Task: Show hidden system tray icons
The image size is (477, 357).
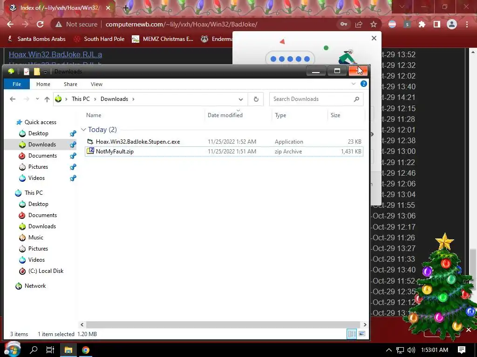Action: coord(388,350)
